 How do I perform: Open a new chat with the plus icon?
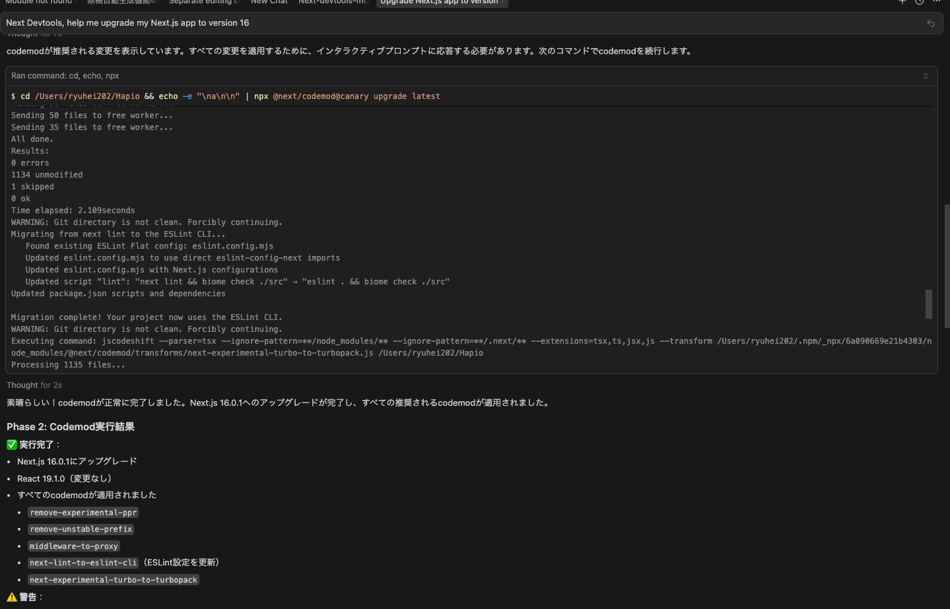point(902,3)
